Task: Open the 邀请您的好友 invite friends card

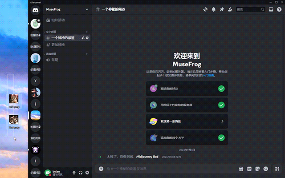Action: click(187, 89)
